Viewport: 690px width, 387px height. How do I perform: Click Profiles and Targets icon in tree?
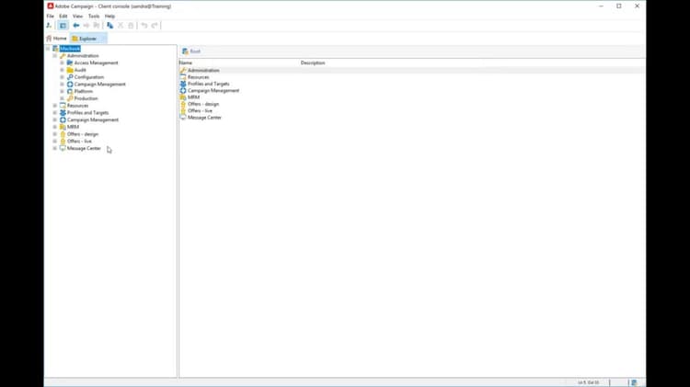(x=63, y=112)
